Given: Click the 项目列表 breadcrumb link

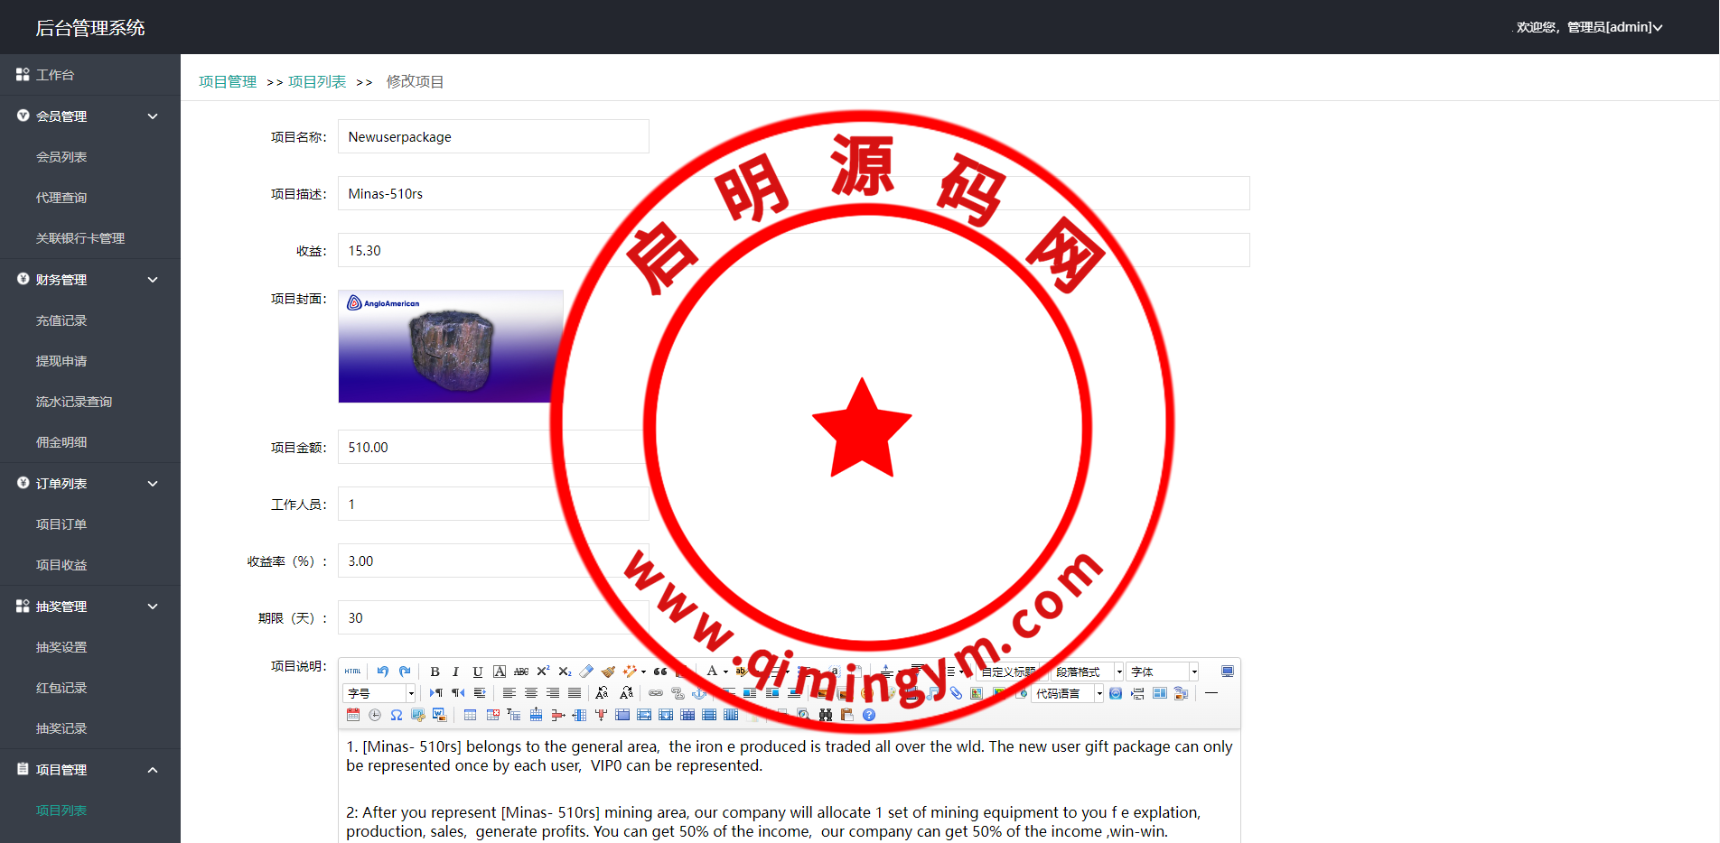Looking at the screenshot, I should point(317,82).
